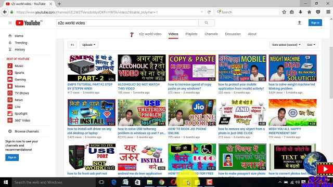Open Task View on the taskbar
Image resolution: width=333 pixels, height=187 pixels.
[x=101, y=182]
